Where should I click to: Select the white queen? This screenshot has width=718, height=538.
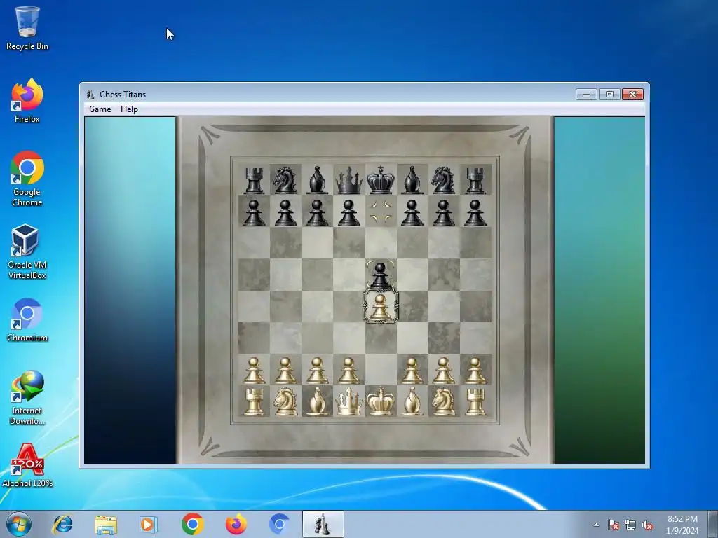click(x=349, y=401)
